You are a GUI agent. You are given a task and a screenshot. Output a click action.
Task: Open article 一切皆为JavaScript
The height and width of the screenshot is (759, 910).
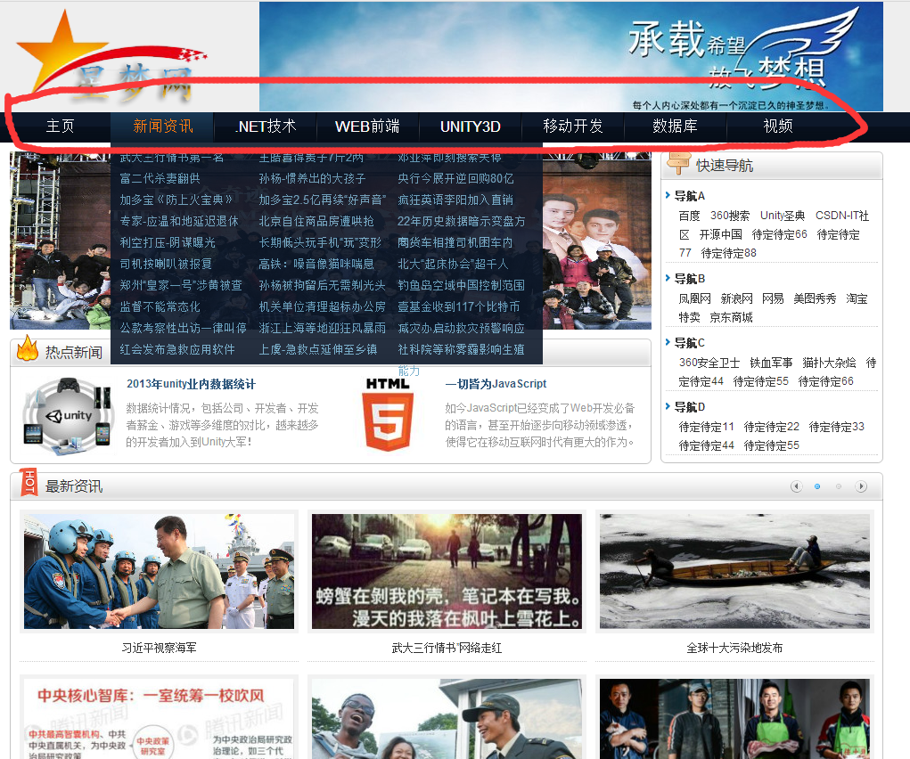click(x=496, y=384)
